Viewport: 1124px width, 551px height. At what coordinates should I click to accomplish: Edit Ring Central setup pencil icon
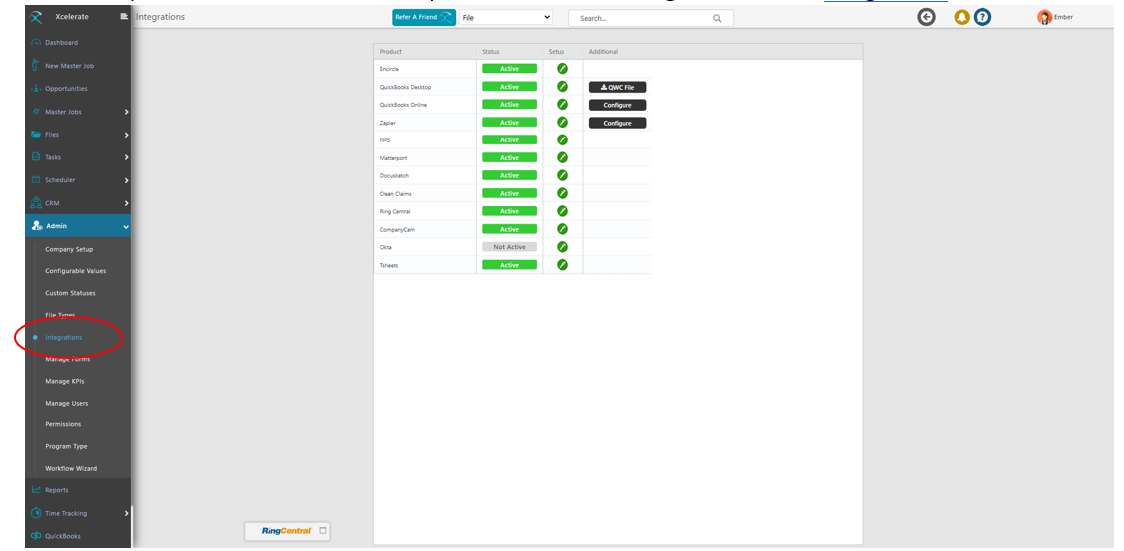562,211
